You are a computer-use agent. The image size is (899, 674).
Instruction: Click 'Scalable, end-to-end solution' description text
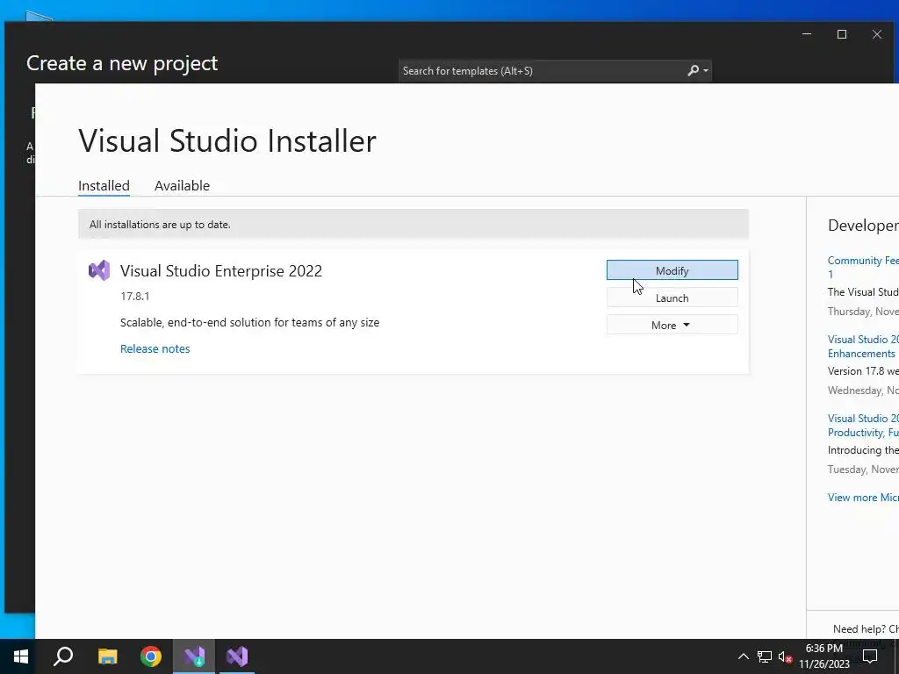[249, 323]
